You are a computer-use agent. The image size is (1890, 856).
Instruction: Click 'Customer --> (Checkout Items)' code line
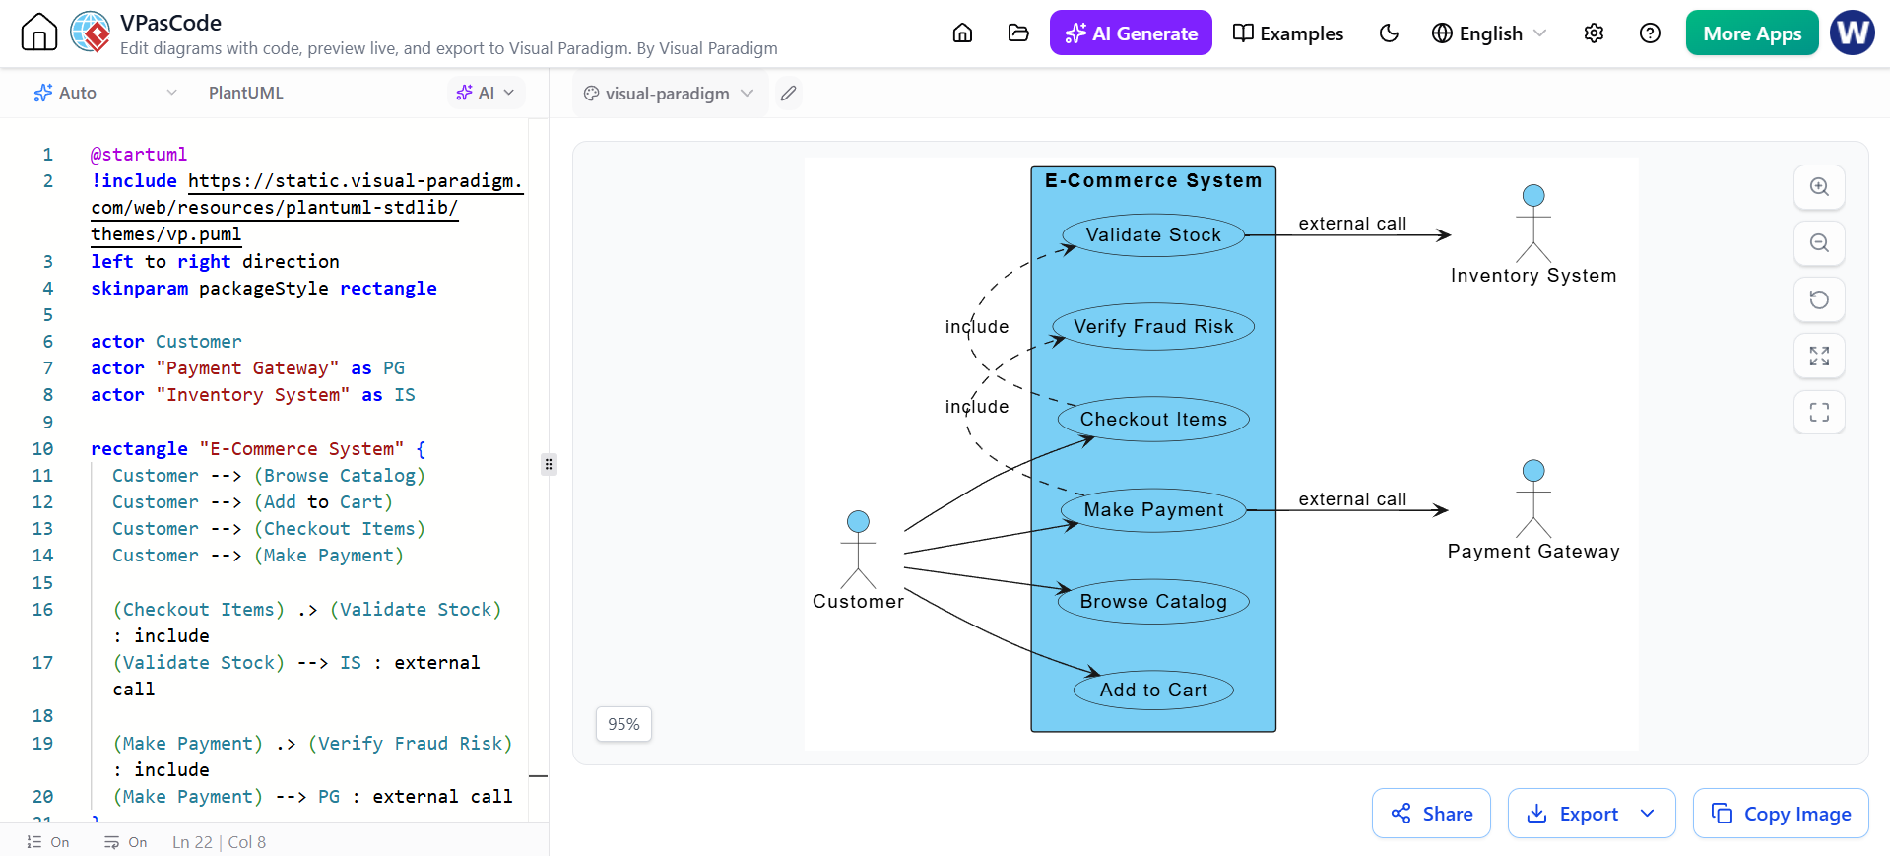click(x=269, y=529)
